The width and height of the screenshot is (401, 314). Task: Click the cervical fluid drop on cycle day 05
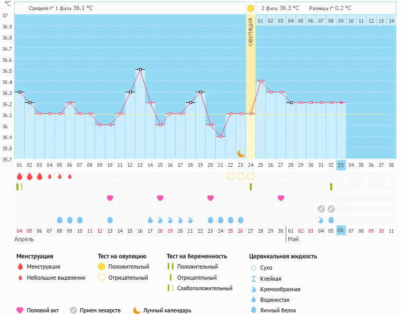click(x=60, y=220)
